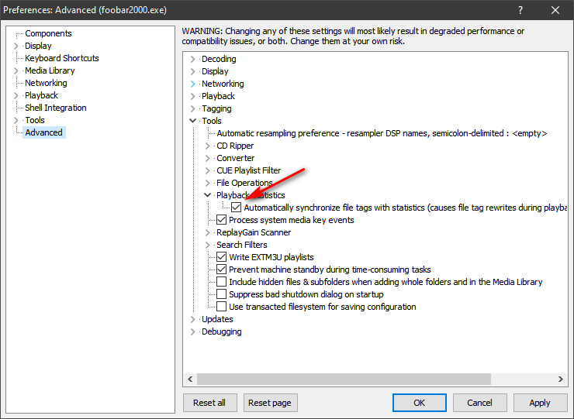The image size is (574, 419).
Task: Expand the File Operations node chevron
Action: pos(208,183)
